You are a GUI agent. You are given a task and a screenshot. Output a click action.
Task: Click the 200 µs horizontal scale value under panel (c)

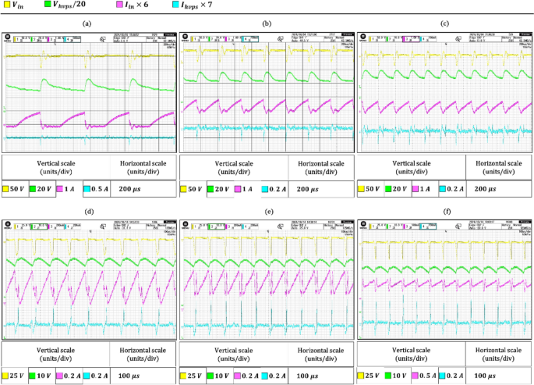[485, 188]
